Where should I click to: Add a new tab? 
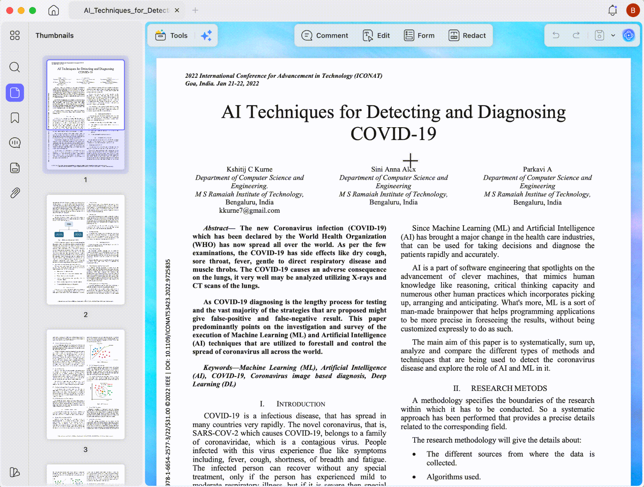tap(195, 10)
